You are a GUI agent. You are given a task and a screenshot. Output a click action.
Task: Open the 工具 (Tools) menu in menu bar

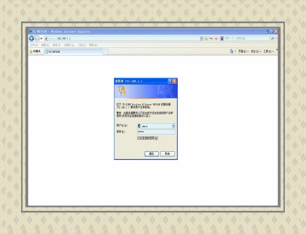tap(82, 45)
